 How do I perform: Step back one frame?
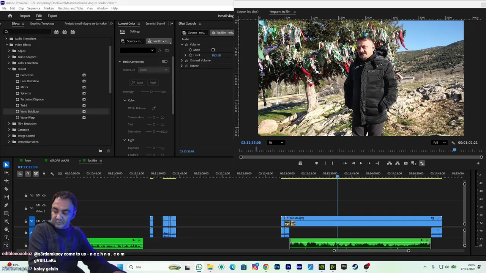pos(353,163)
